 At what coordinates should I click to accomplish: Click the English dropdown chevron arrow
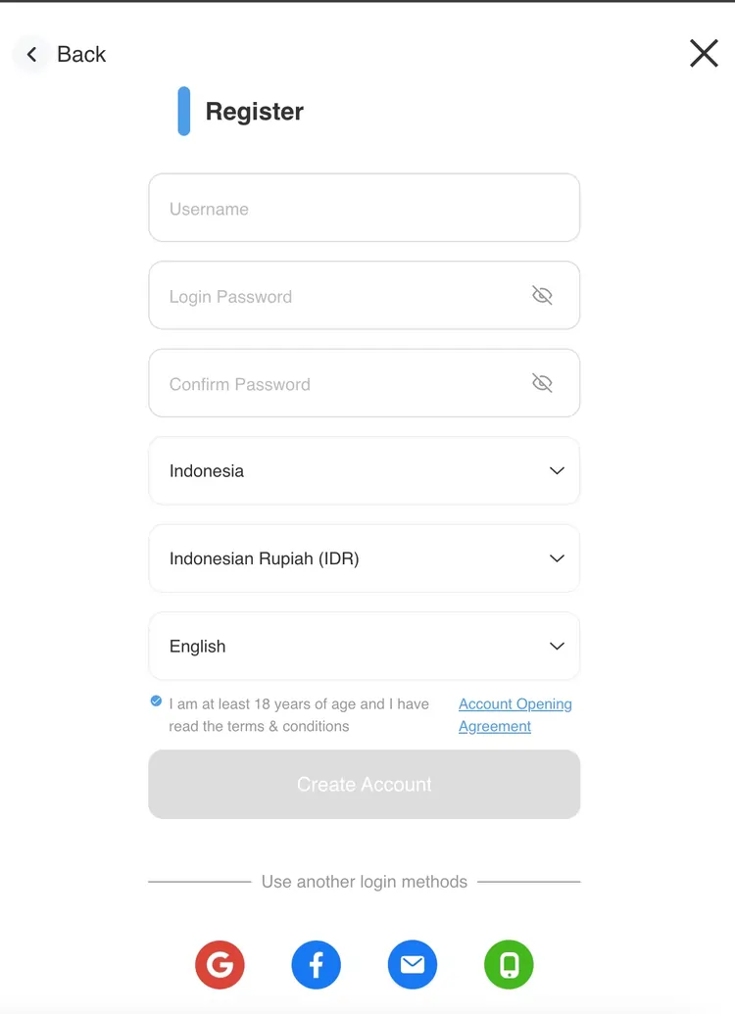pos(557,647)
